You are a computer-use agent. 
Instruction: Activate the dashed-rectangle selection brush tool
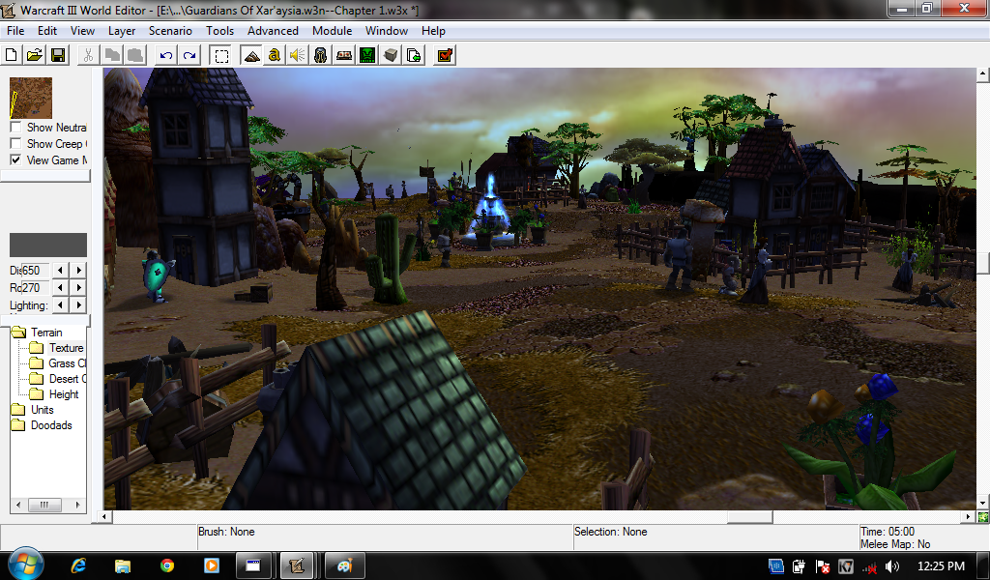point(221,55)
